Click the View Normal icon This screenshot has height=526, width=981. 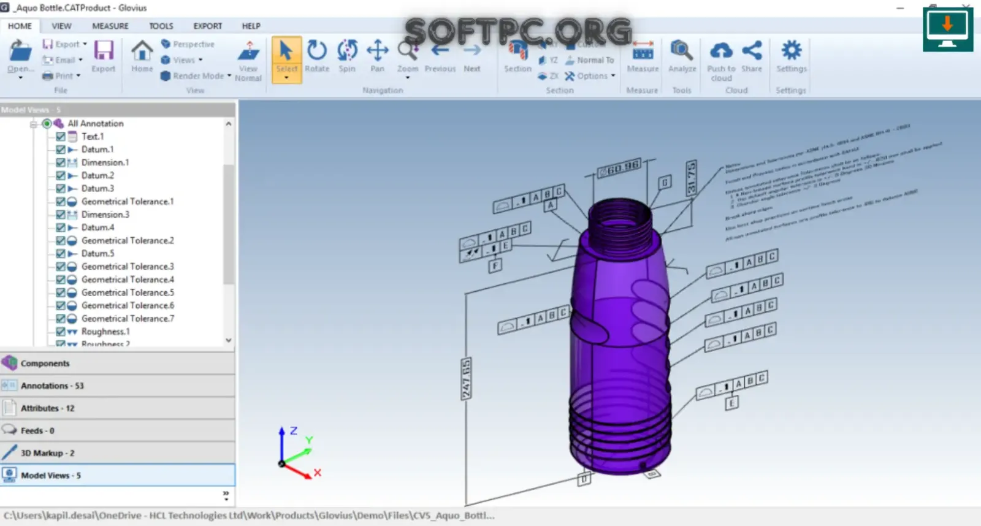tap(248, 50)
